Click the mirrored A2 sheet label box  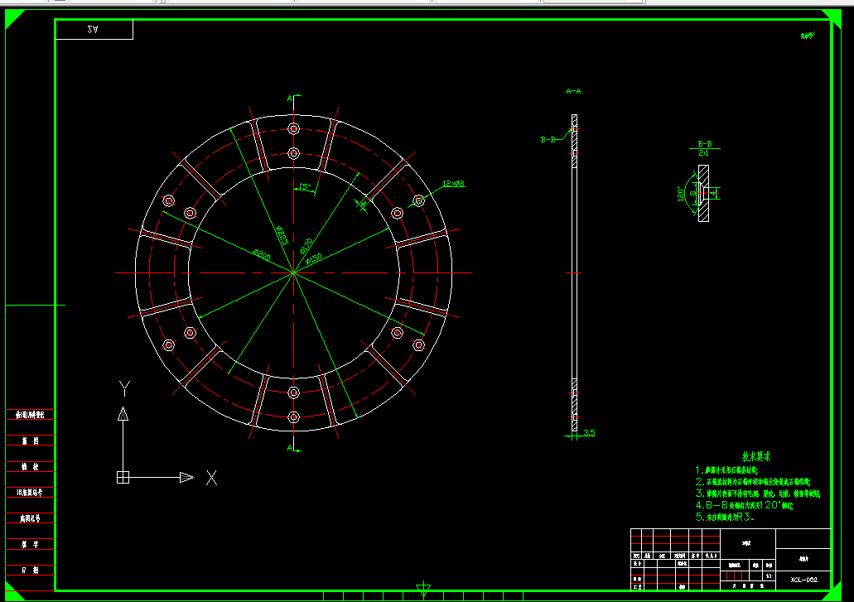click(94, 29)
